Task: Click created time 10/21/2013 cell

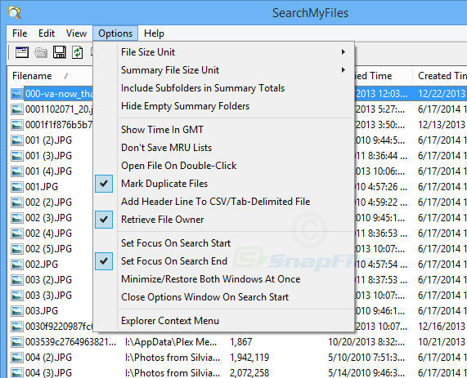Action: coord(442,342)
